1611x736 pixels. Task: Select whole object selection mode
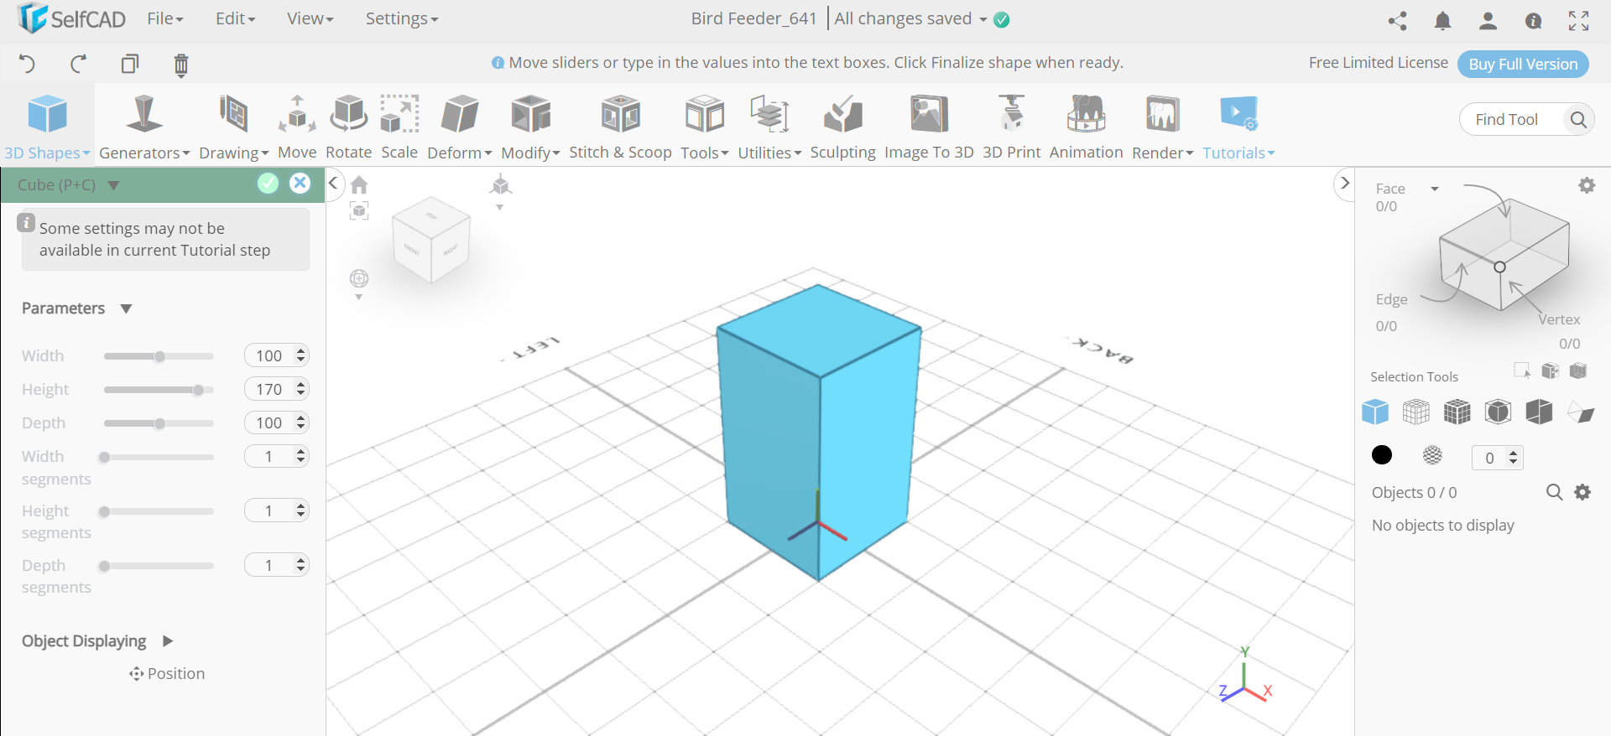pyautogui.click(x=1375, y=412)
